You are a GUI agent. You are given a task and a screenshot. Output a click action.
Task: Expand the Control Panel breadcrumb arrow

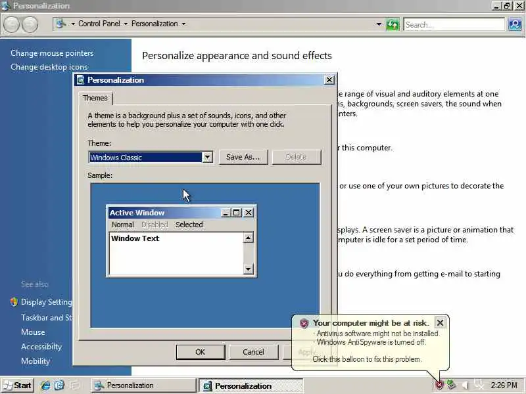tap(126, 24)
